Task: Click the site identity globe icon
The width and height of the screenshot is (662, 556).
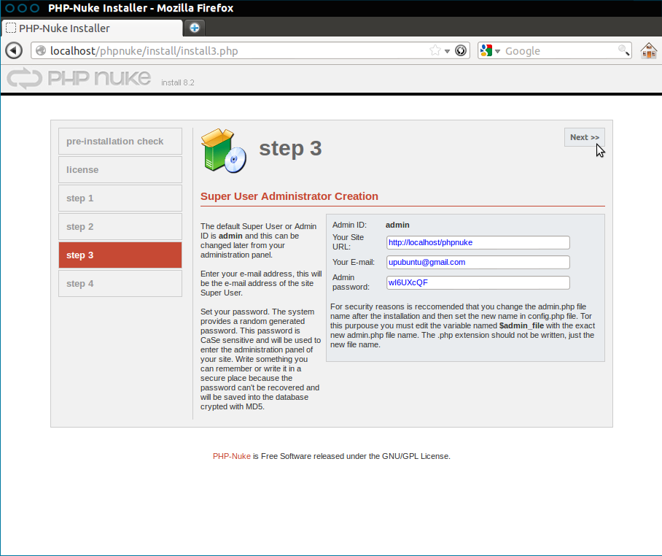Action: tap(41, 50)
